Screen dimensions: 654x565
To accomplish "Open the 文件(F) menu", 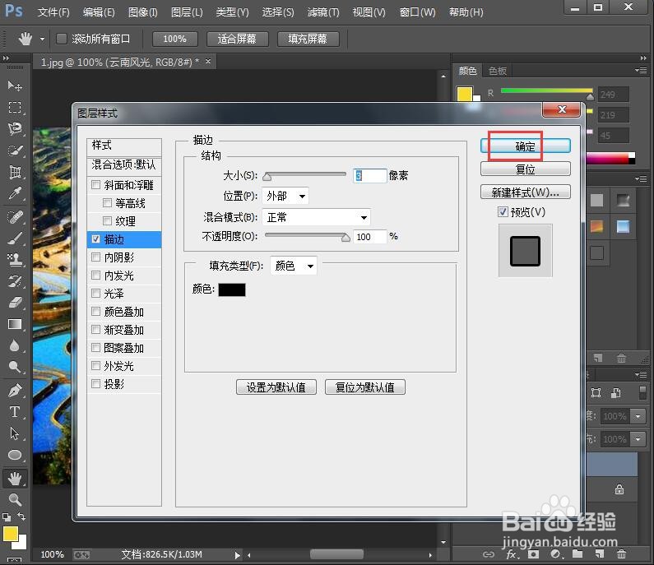I will (x=53, y=12).
